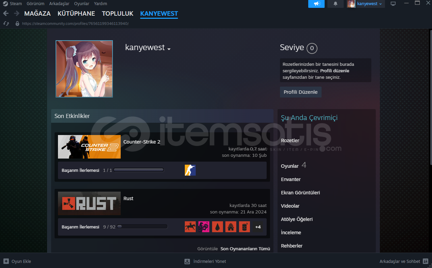Open Arkadaşlar ve Sohbet text
The image size is (432, 268).
(400, 261)
